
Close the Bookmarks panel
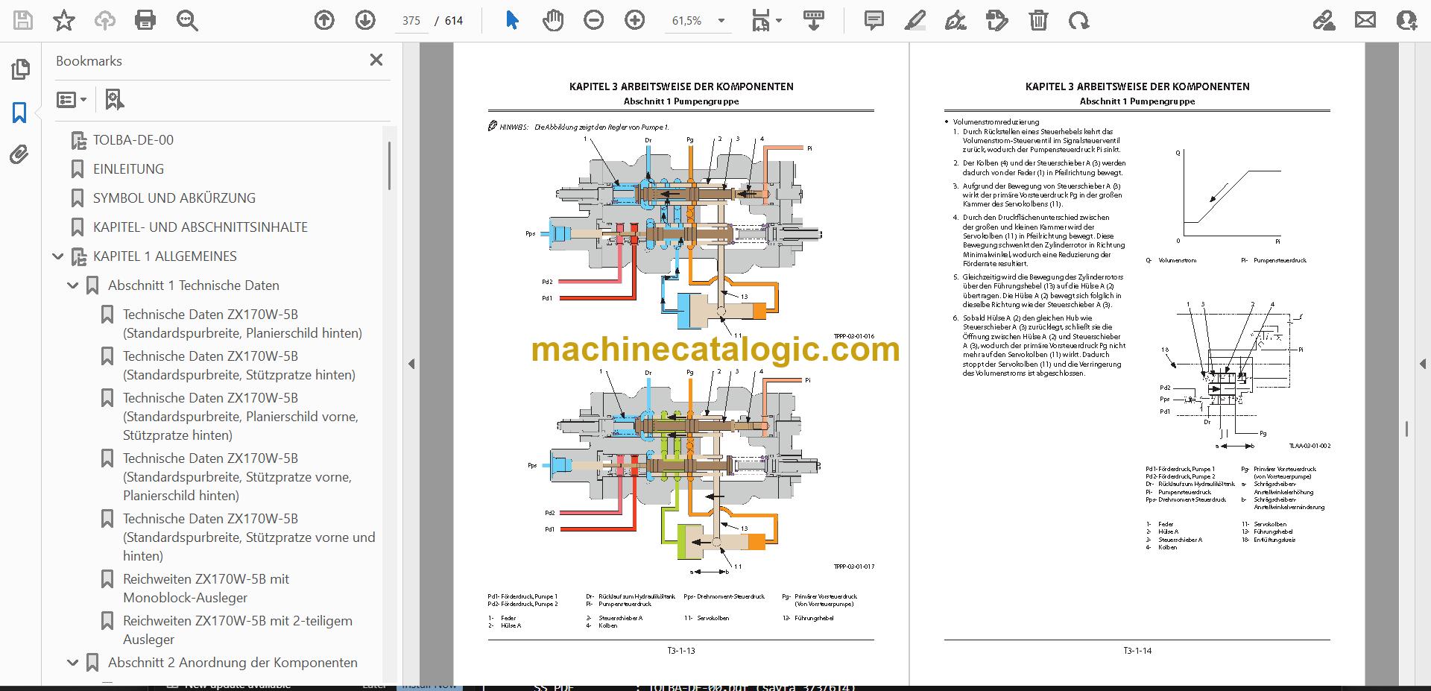point(376,60)
